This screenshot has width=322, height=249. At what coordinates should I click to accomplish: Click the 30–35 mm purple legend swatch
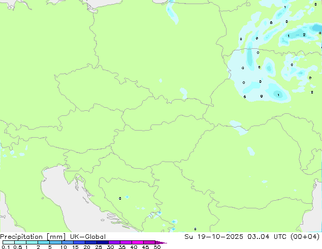(114, 242)
